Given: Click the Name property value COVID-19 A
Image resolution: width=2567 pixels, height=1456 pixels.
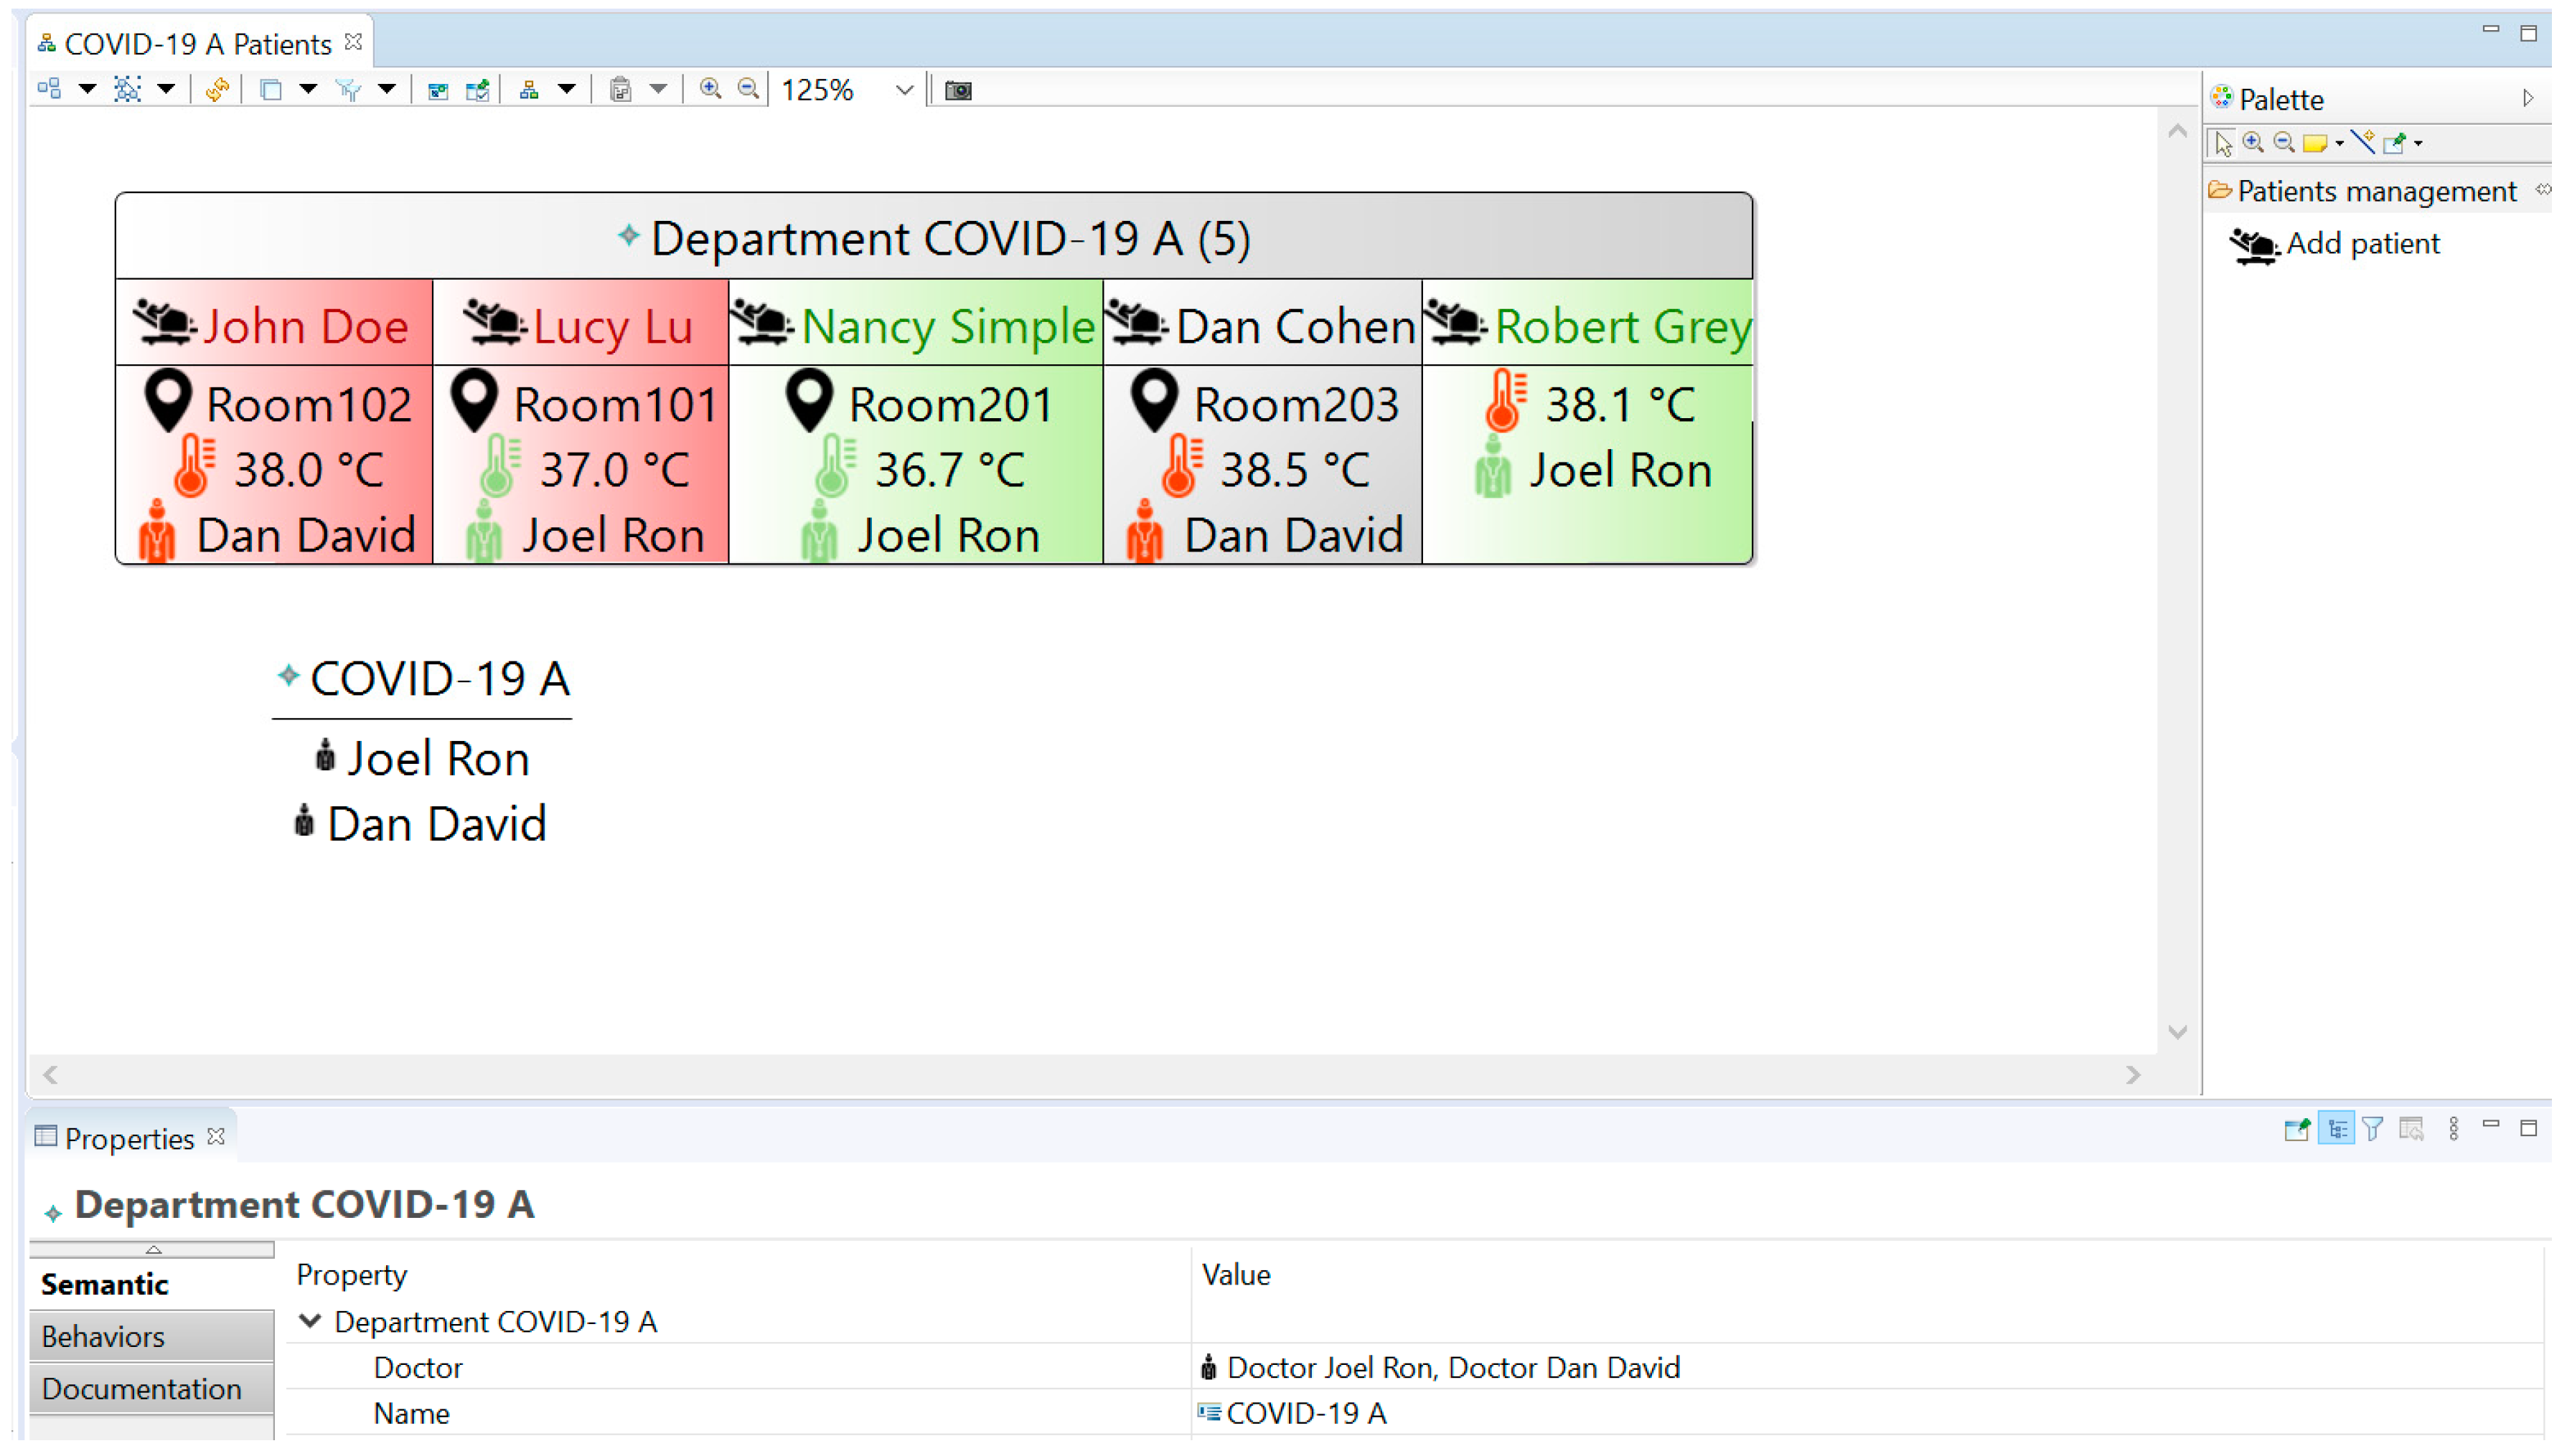Looking at the screenshot, I should point(1305,1413).
